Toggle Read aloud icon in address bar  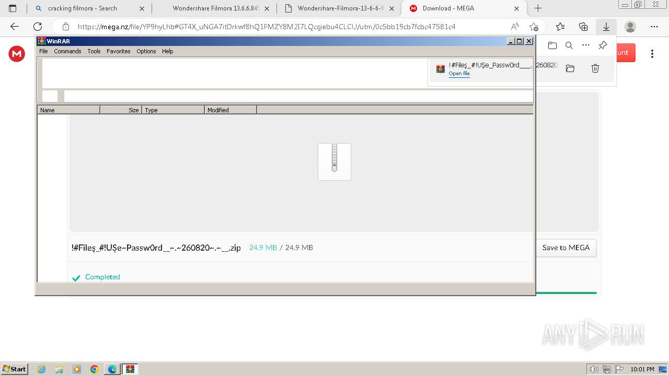pyautogui.click(x=515, y=27)
